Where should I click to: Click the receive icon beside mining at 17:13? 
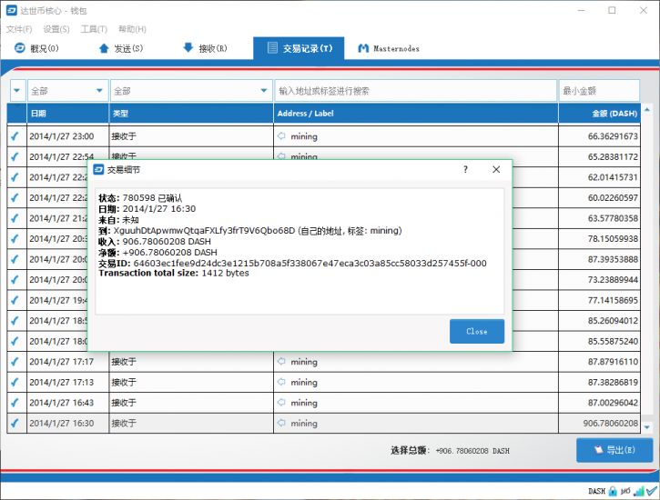281,382
